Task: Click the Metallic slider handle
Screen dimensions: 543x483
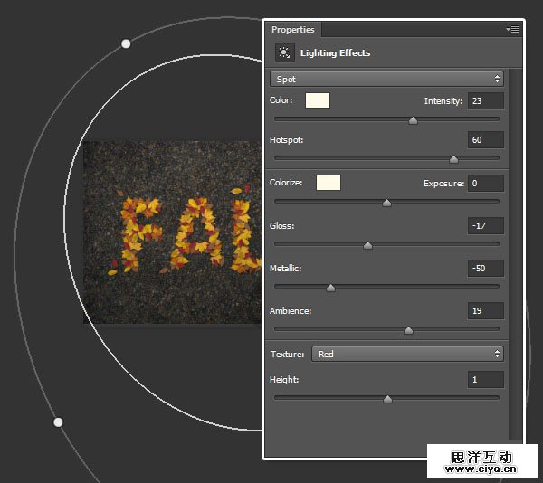Action: [x=330, y=288]
